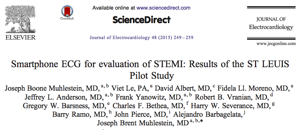This screenshot has height=130, width=302.
Task: Click author Frank Yanowitz, MD
Action: pos(149,97)
